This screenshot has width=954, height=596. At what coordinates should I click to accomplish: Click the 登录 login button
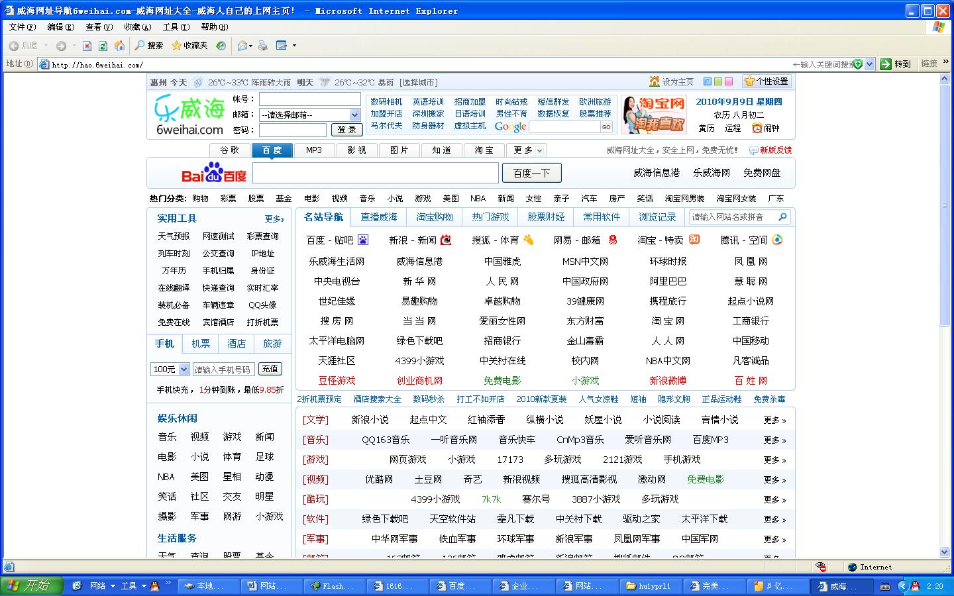[346, 130]
